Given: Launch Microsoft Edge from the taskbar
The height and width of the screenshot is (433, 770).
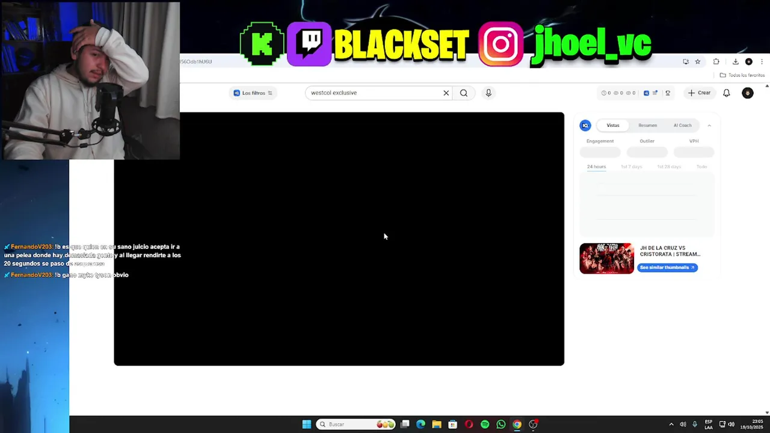Looking at the screenshot, I should tap(420, 425).
